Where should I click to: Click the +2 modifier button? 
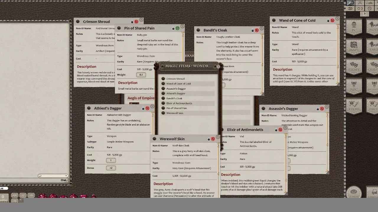(x=23, y=196)
